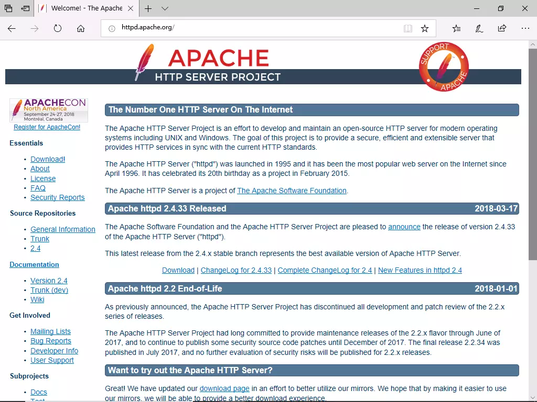Image resolution: width=537 pixels, height=402 pixels.
Task: Open Settings and more ellipsis menu
Action: tap(525, 28)
